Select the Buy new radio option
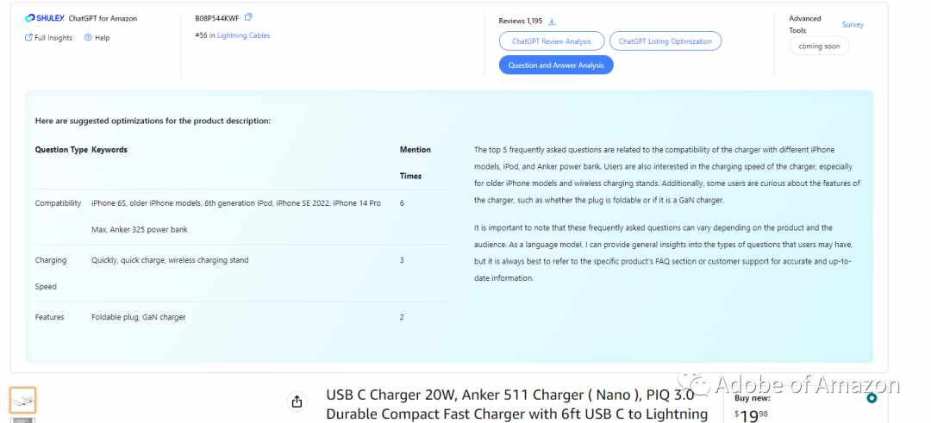This screenshot has height=423, width=931. (x=871, y=398)
